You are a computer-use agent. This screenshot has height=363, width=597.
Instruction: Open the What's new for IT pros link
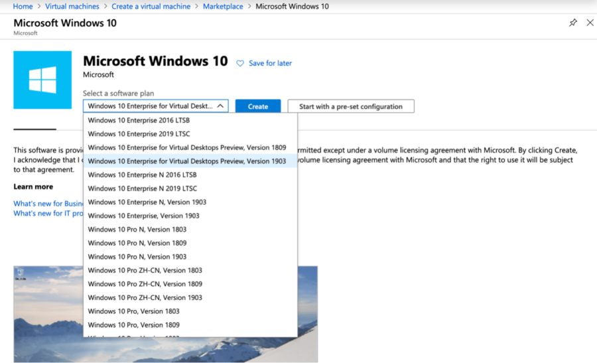pos(48,213)
